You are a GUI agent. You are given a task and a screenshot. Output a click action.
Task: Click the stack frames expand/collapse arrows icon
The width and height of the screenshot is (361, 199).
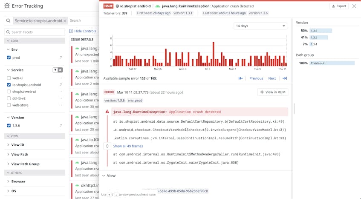[x=107, y=146]
